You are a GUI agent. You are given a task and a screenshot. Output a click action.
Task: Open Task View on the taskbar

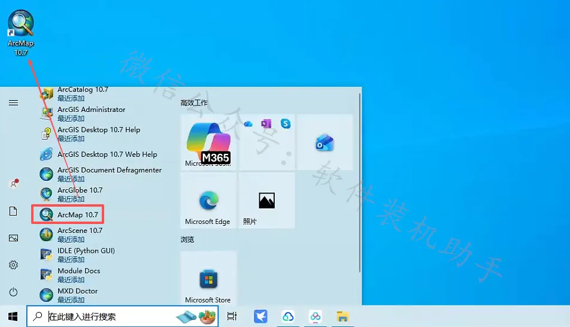click(x=232, y=316)
